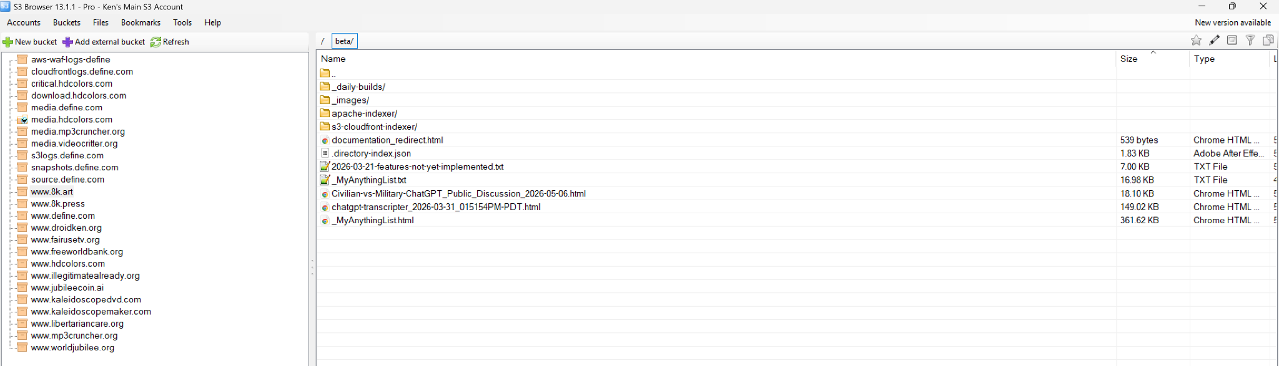
Task: Select the www.libertariancare.org bucket
Action: tap(77, 324)
